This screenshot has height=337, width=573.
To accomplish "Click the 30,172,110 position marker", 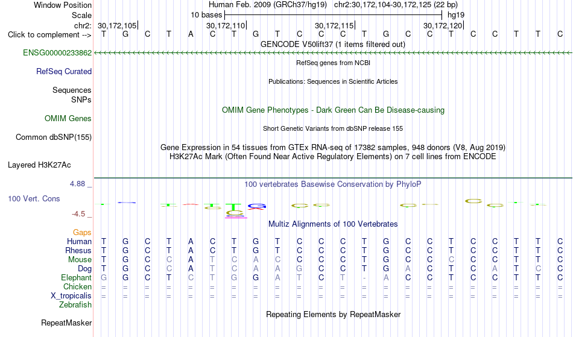I will 226,26.
